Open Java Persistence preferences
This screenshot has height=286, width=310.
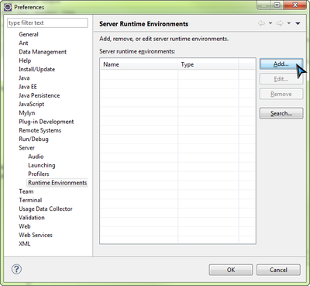point(39,95)
